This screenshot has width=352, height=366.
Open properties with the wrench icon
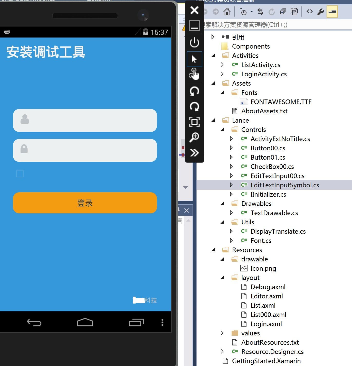321,12
